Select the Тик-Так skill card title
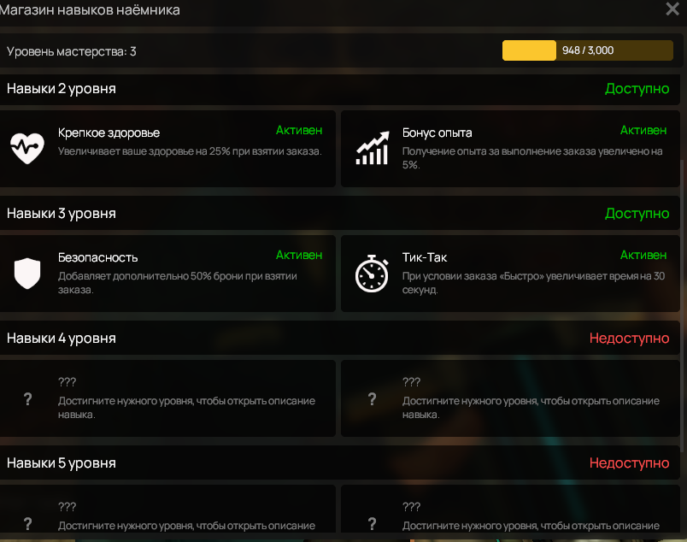 click(425, 257)
